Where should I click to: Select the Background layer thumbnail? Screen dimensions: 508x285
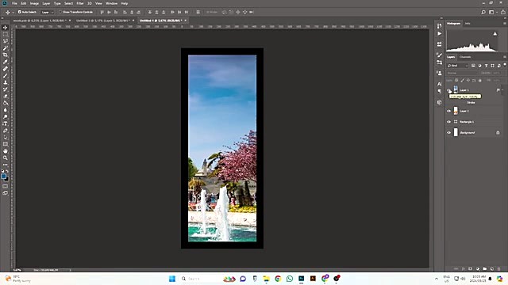coord(456,132)
